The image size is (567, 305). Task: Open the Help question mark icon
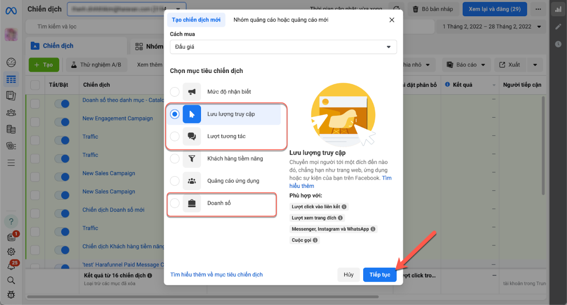[x=11, y=221]
